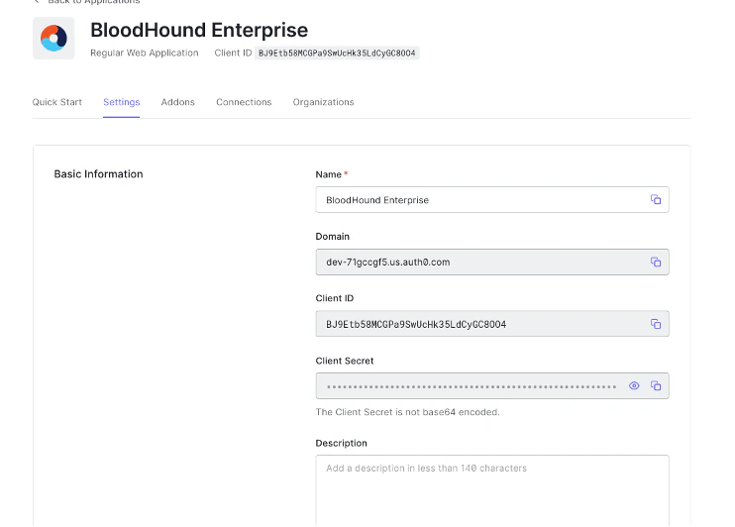Switch to the Addons tab
735x527 pixels.
tap(177, 102)
